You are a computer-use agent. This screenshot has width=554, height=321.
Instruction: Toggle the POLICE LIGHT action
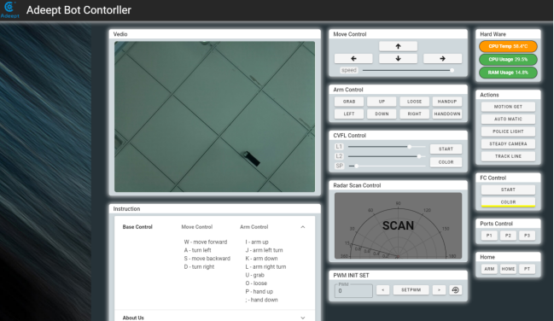[x=508, y=131]
